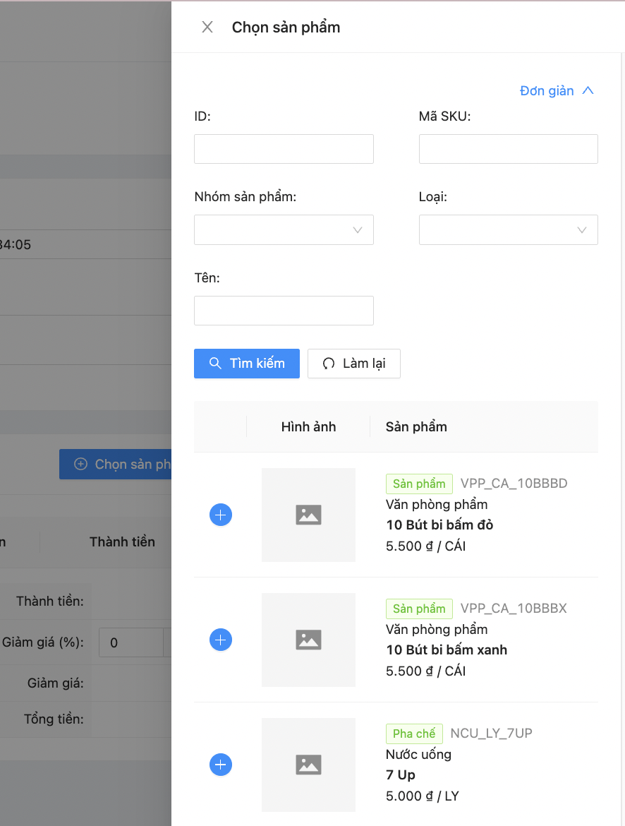This screenshot has height=826, width=625.
Task: Click the Tìm kiếm search button
Action: click(x=247, y=364)
